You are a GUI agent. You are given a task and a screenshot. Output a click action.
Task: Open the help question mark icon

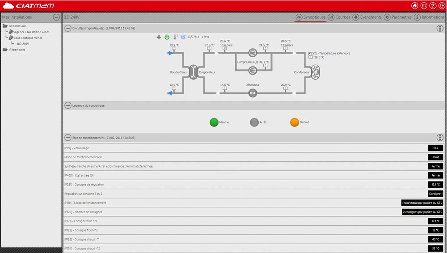[433, 6]
